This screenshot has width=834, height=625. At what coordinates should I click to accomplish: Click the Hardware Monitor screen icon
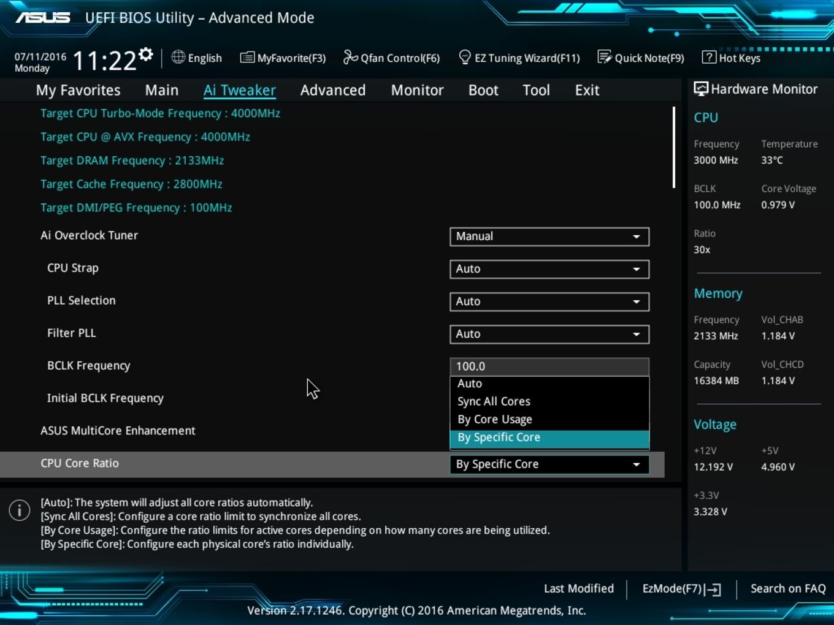[x=701, y=89]
